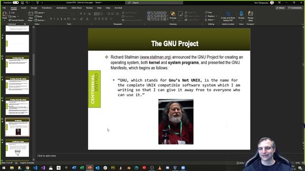Switch to the Slide Show tab

click(x=76, y=8)
